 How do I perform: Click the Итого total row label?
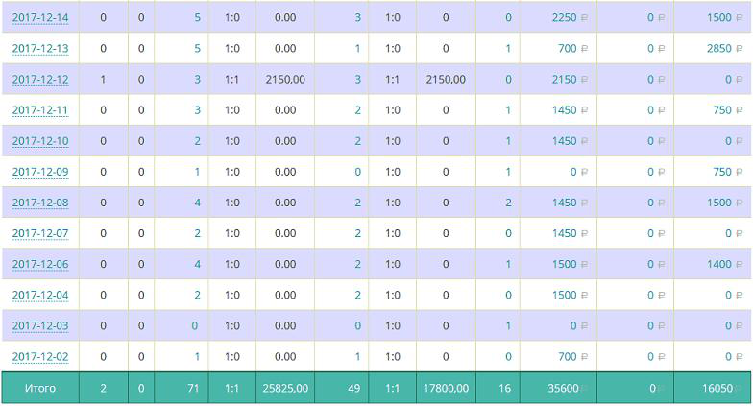(x=39, y=389)
